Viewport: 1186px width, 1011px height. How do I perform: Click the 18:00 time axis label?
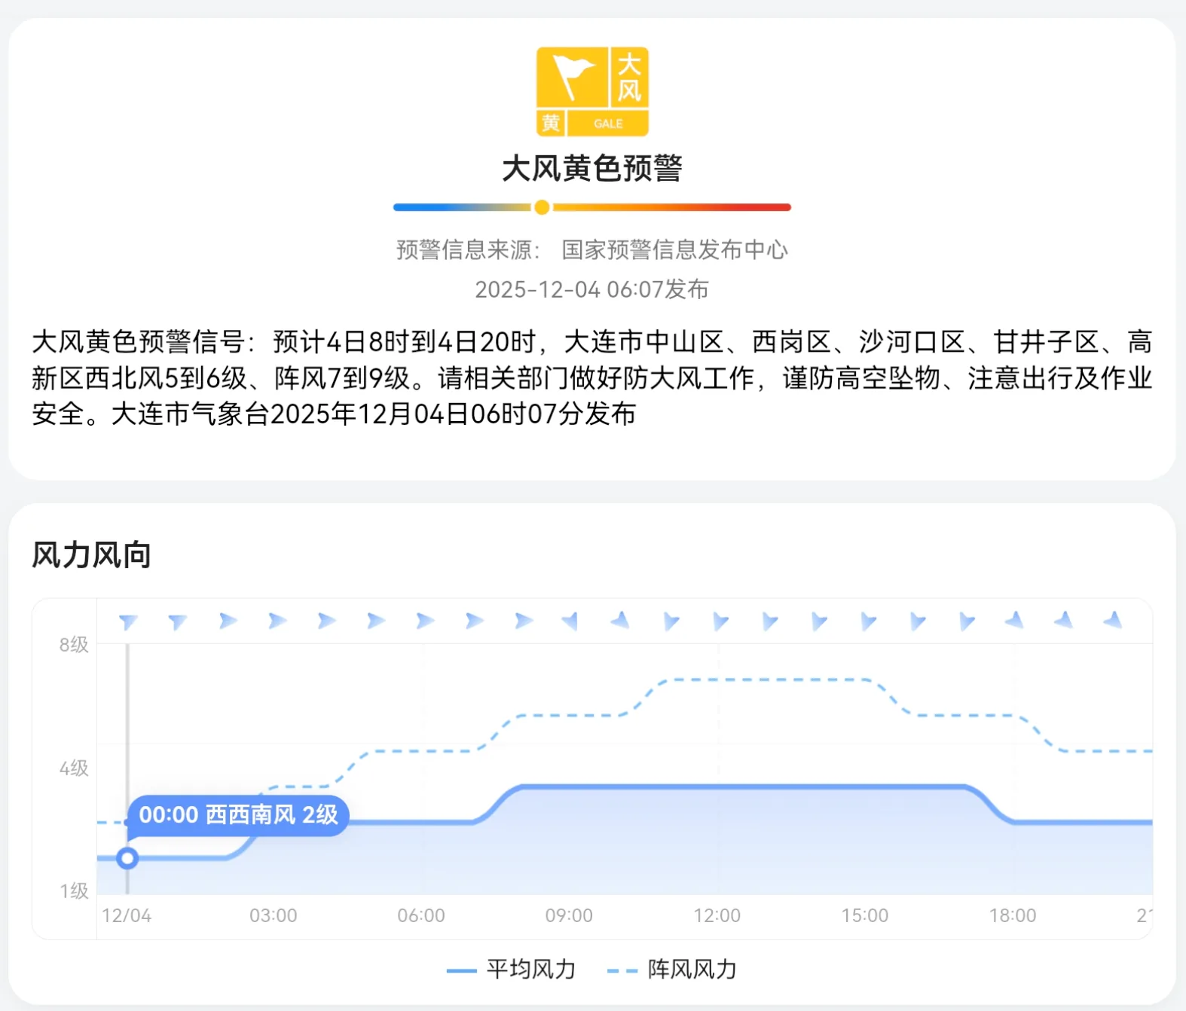pos(1013,916)
